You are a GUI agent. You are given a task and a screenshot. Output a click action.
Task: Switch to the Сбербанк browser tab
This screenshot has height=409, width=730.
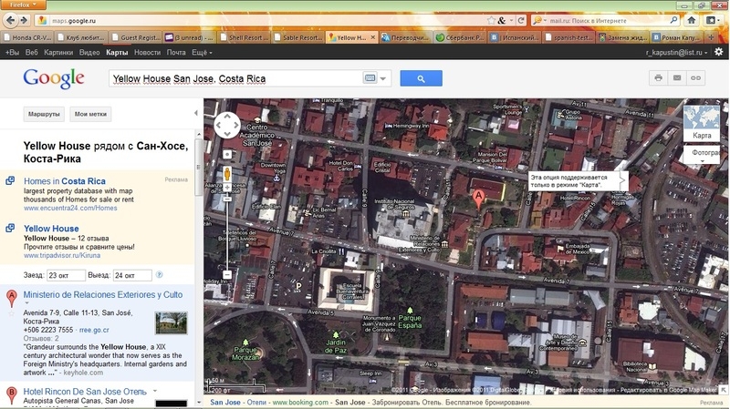coord(461,37)
